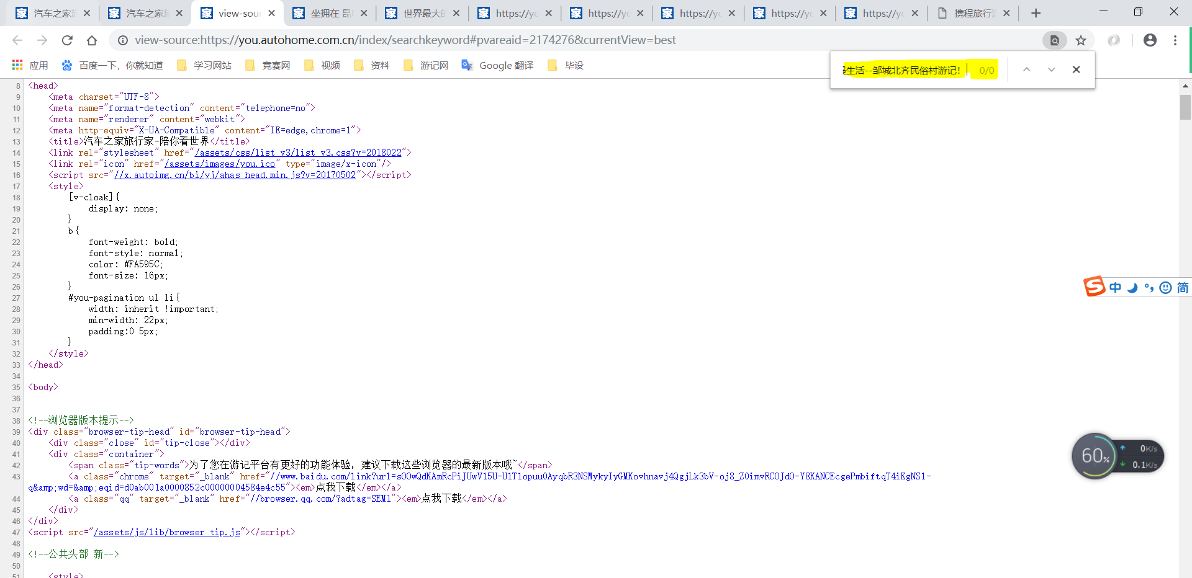1192x578 pixels.
Task: Open the 资料 bookmark folder
Action: tap(372, 65)
